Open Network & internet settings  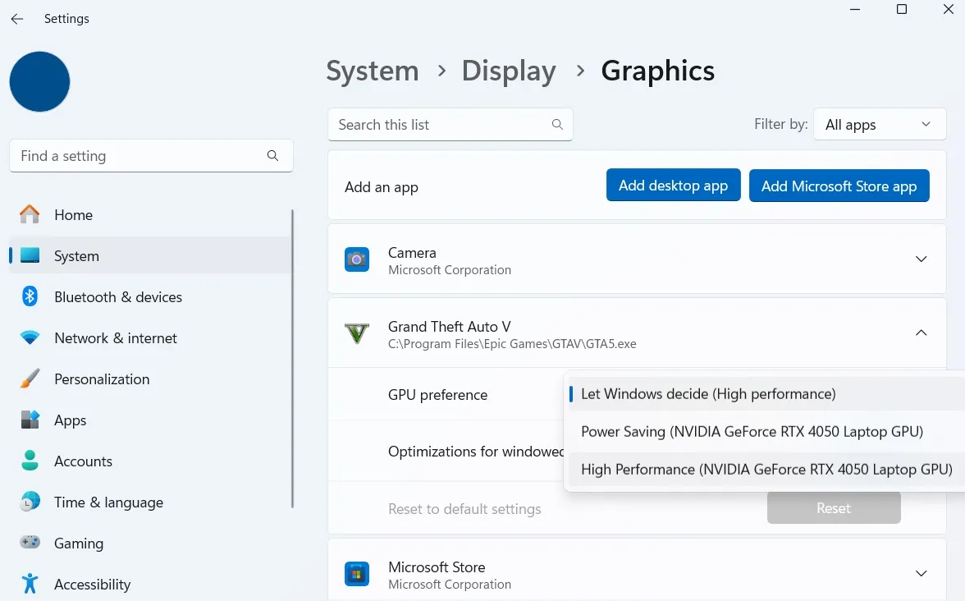coord(115,337)
